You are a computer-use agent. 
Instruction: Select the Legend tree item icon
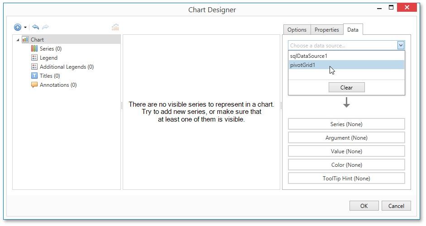[34, 58]
